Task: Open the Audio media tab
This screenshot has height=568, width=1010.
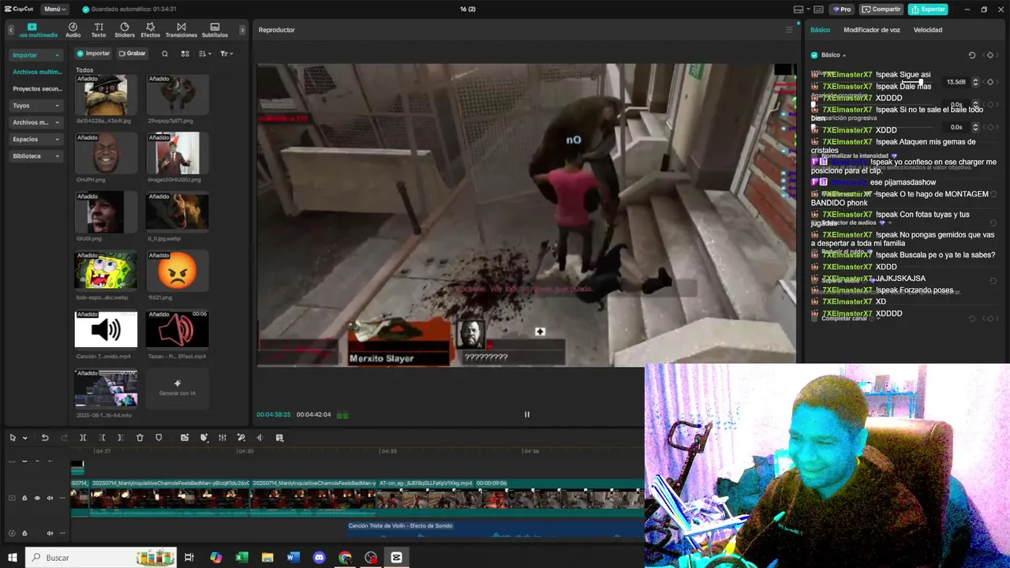Action: click(x=73, y=30)
